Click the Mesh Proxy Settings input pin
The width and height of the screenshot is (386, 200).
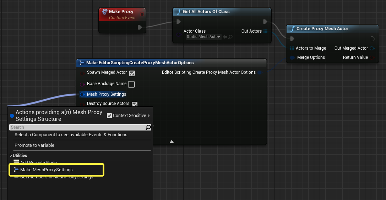[x=82, y=94]
